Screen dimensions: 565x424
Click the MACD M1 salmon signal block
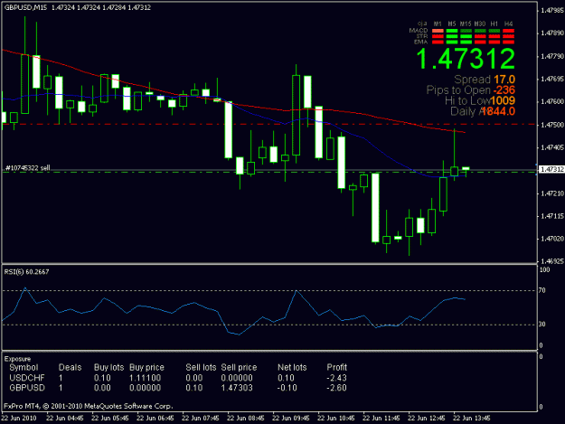point(438,31)
